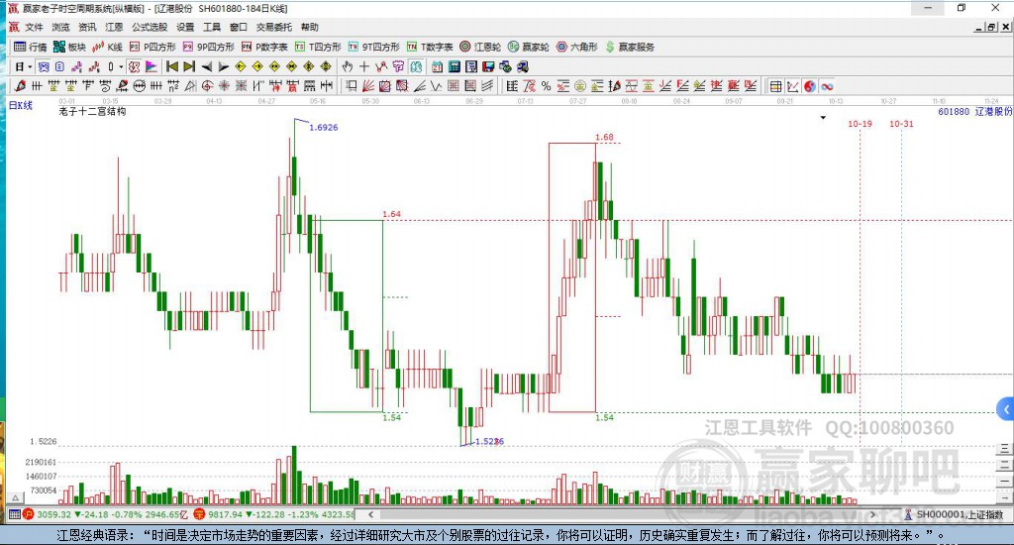Click the SH000001 上证指数 status entry
This screenshot has height=545, width=1014.
955,514
